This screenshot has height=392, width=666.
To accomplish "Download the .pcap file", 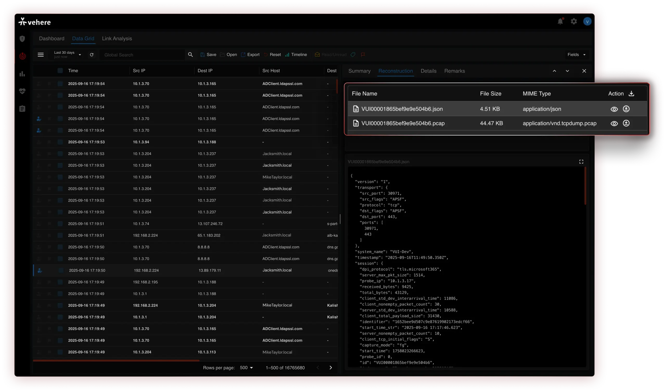I will pos(626,123).
